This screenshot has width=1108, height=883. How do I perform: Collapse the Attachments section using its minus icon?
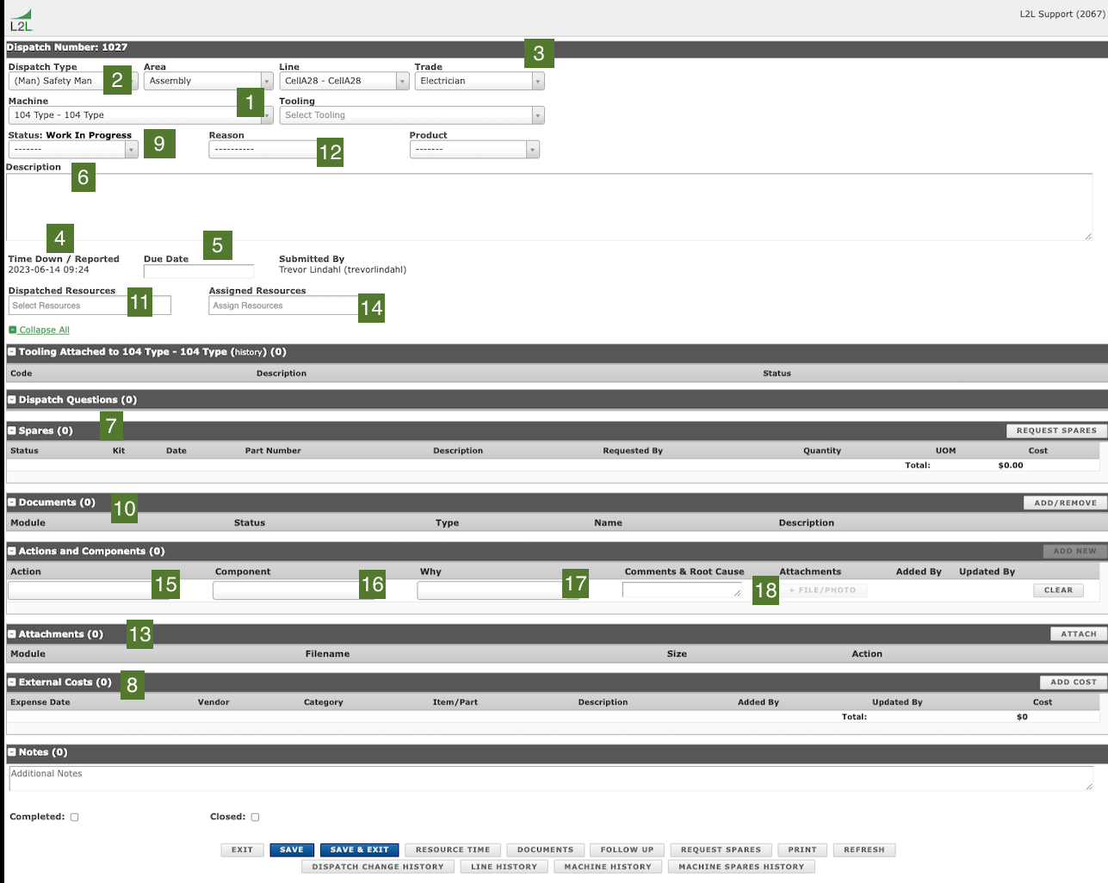pos(10,634)
